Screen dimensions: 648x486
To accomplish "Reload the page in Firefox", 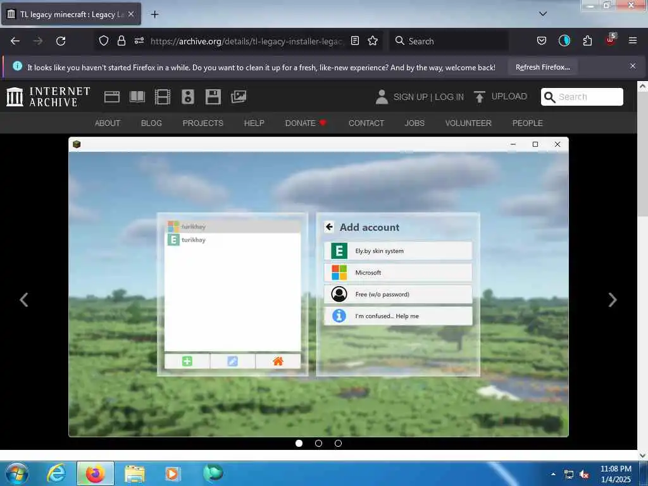I will click(61, 41).
